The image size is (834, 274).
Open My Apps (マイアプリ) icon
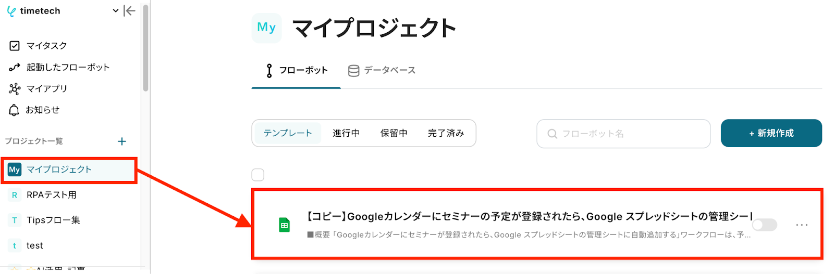[x=15, y=89]
